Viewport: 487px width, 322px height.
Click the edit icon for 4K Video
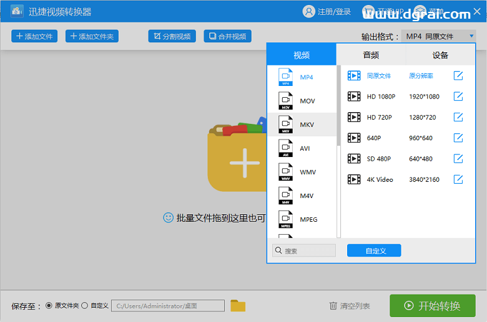[x=458, y=179]
